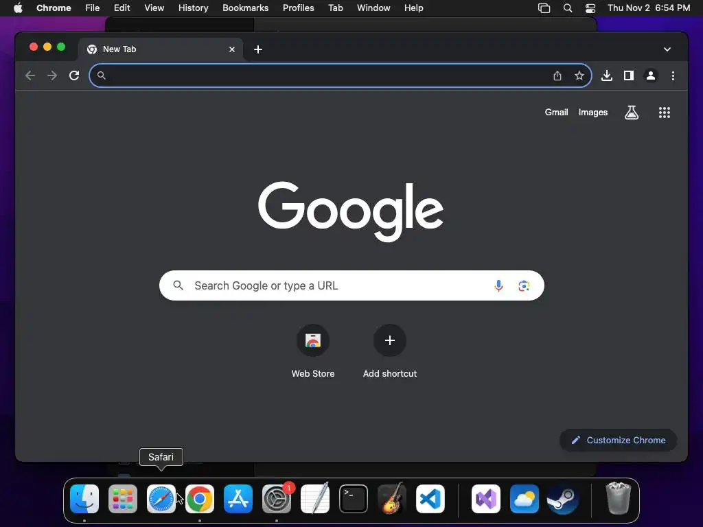The image size is (703, 527).
Task: Open a new tab with plus button
Action: [258, 49]
